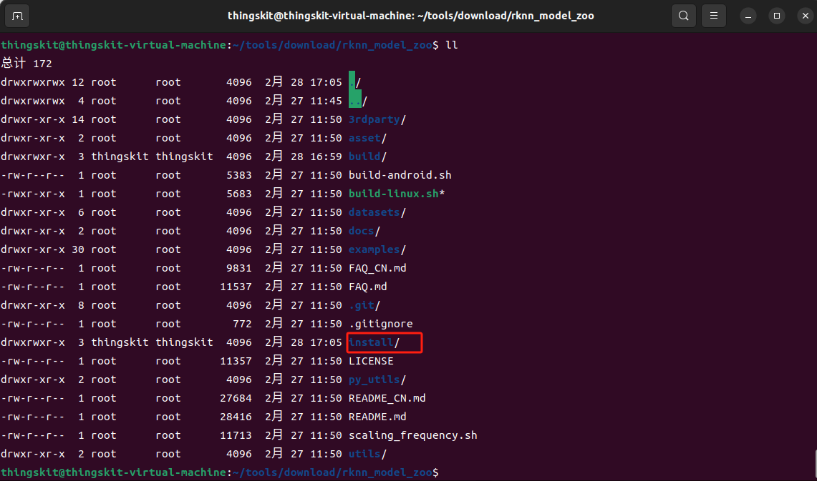Click the FAQ_CN.md file name
This screenshot has width=817, height=481.
coord(377,268)
